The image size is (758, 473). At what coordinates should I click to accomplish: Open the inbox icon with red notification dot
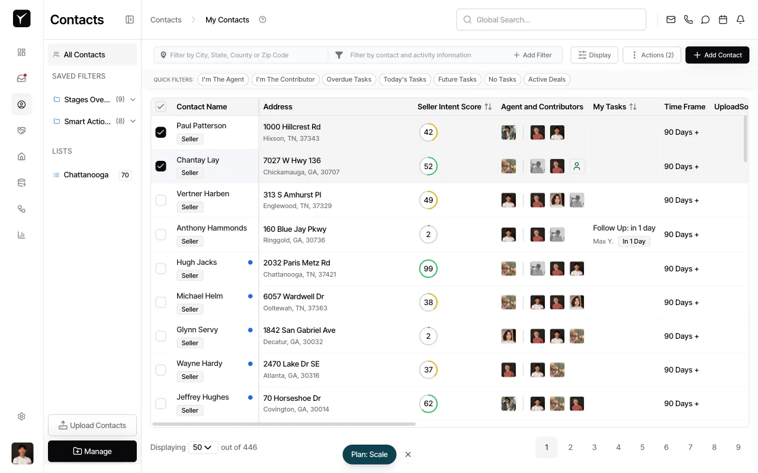(x=21, y=78)
